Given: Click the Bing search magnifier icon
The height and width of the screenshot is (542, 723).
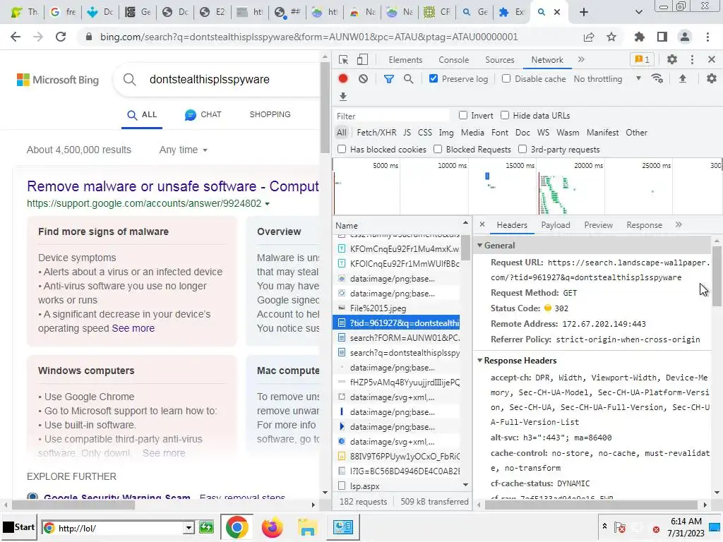Looking at the screenshot, I should pyautogui.click(x=130, y=80).
